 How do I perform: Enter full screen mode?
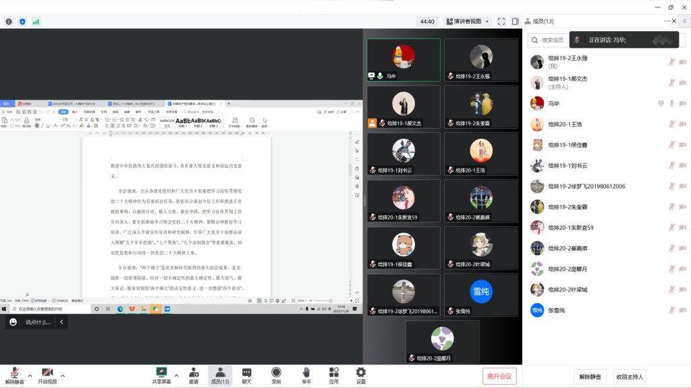(x=501, y=22)
